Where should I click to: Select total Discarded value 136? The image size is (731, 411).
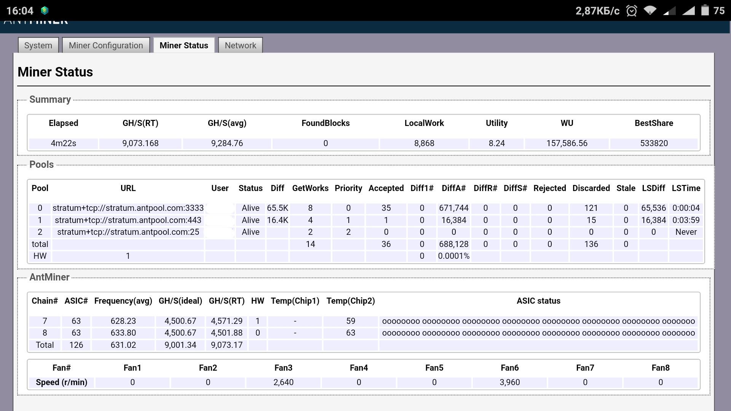591,244
